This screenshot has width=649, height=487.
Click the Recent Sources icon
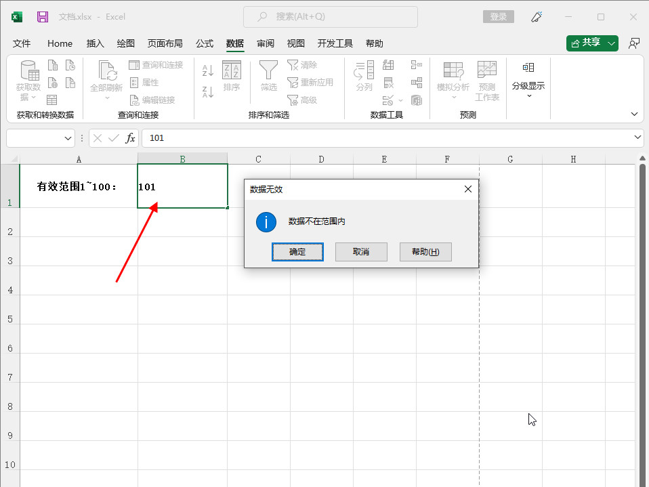coord(70,65)
